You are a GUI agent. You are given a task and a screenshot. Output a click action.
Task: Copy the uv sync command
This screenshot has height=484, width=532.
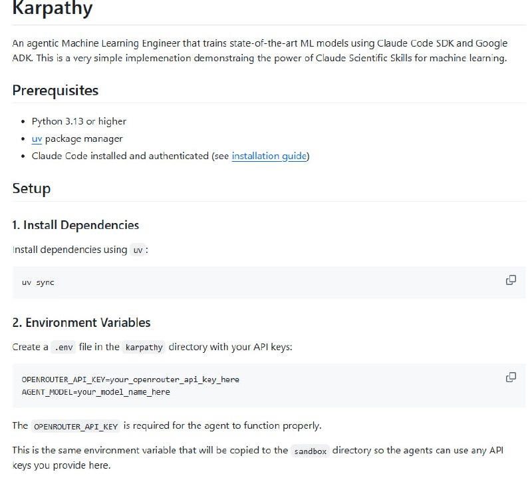coord(511,280)
